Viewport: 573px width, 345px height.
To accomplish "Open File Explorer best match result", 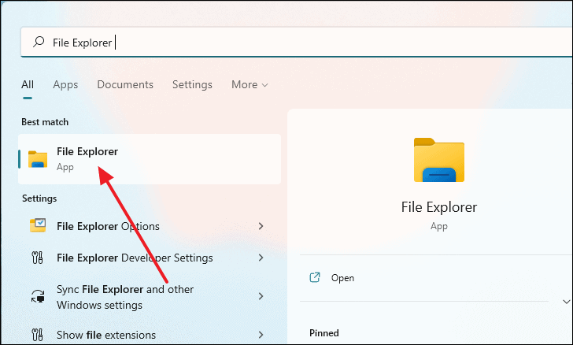I will click(x=150, y=159).
